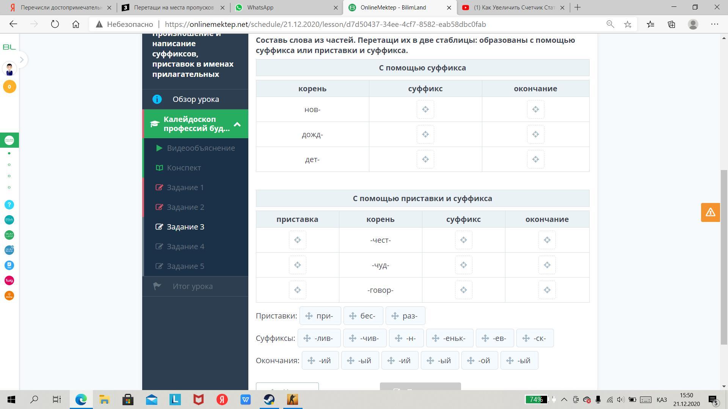Select the -еньк- suffix chip
The height and width of the screenshot is (409, 728).
450,338
